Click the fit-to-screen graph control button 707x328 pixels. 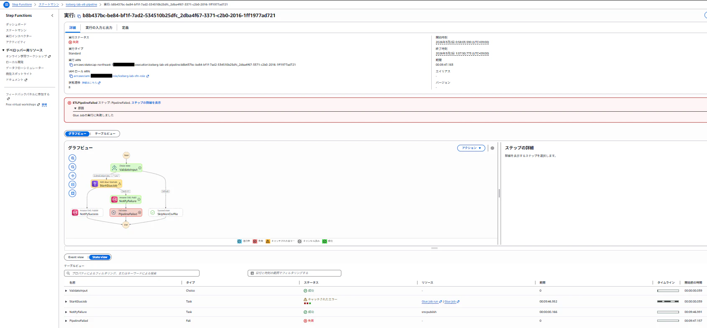point(73,193)
